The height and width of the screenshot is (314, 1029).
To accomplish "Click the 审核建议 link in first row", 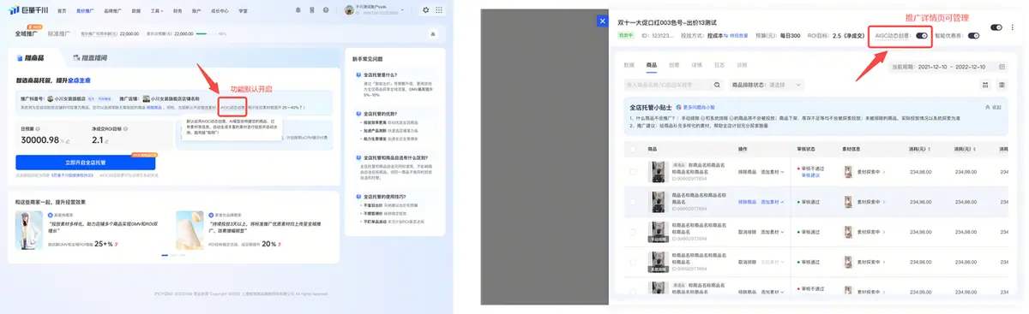I will tap(809, 175).
